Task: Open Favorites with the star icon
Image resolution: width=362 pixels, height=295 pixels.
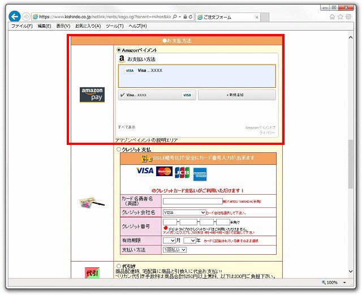Action: point(341,16)
